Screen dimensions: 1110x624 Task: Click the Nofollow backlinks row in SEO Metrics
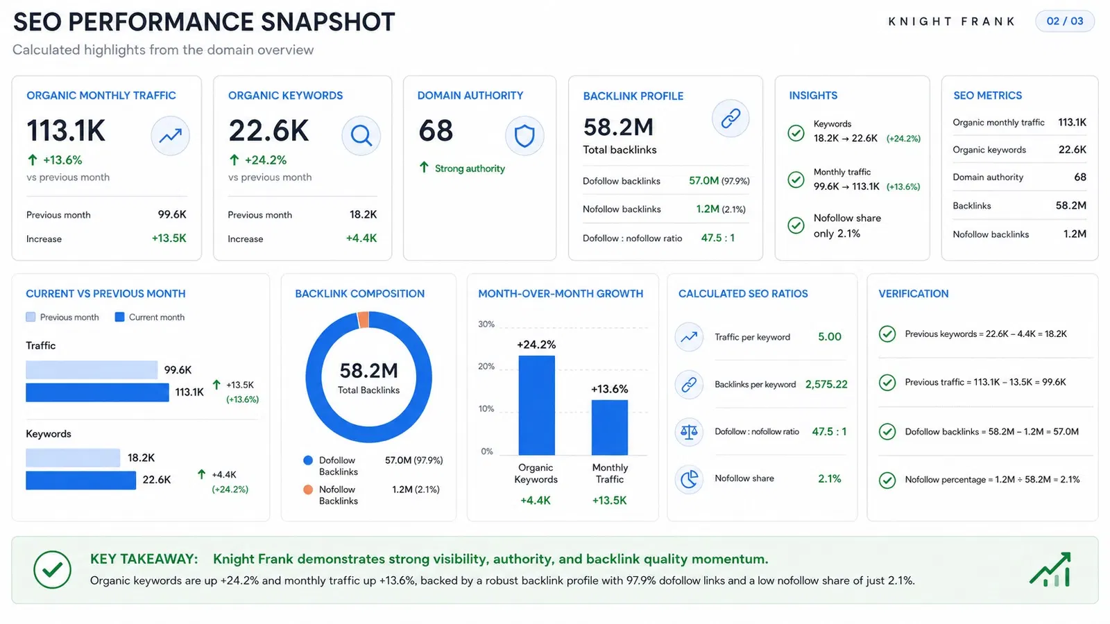(x=1020, y=234)
